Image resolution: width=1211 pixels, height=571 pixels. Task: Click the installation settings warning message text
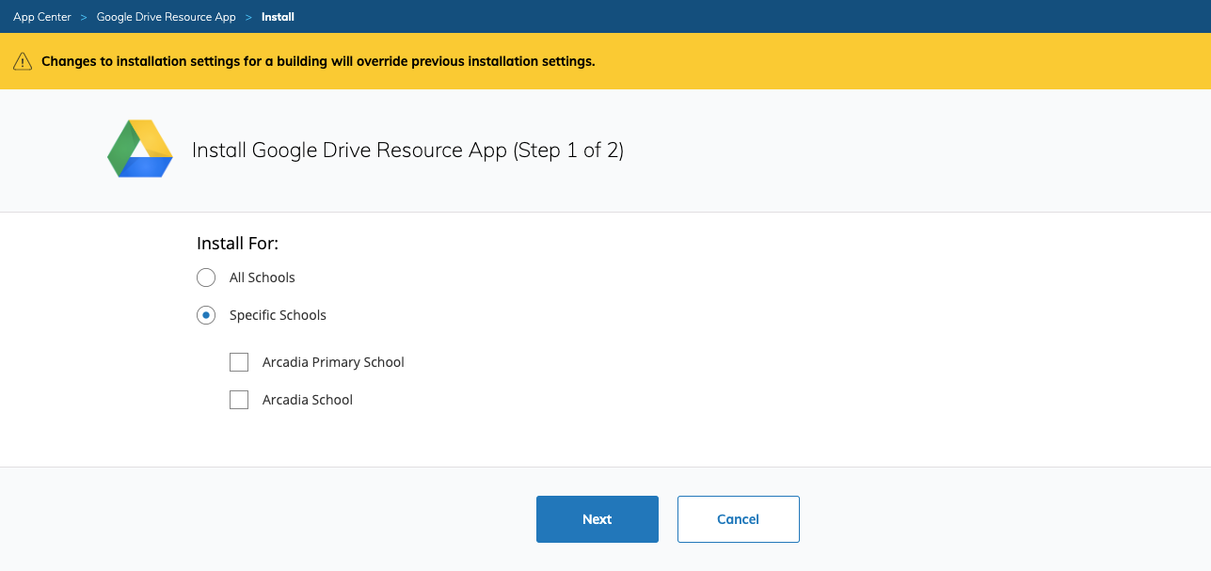pos(318,62)
